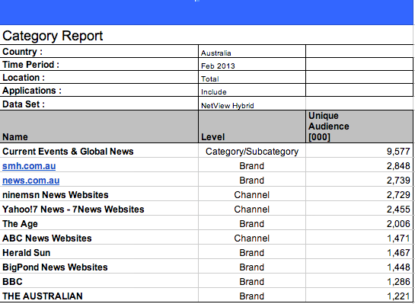The height and width of the screenshot is (304, 415).
Task: Open the news.com.au link
Action: pos(30,181)
